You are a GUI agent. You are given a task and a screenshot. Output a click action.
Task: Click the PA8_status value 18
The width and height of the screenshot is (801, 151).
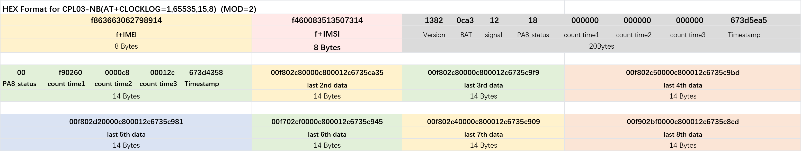[x=533, y=20]
